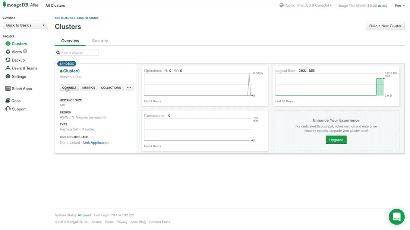
Task: Open the Ken user menu
Action: 400,6
